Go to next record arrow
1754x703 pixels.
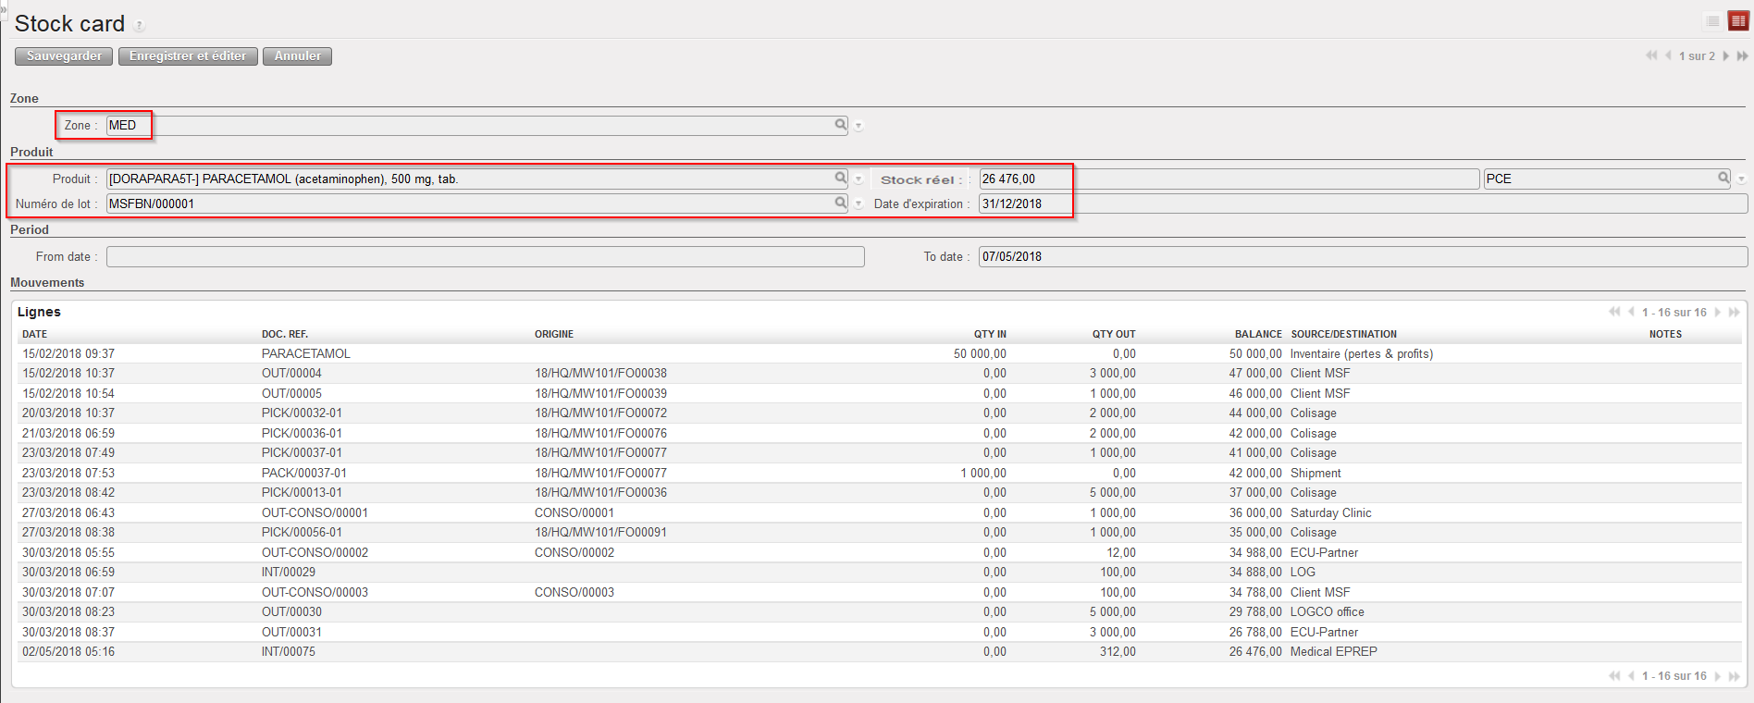pyautogui.click(x=1726, y=56)
